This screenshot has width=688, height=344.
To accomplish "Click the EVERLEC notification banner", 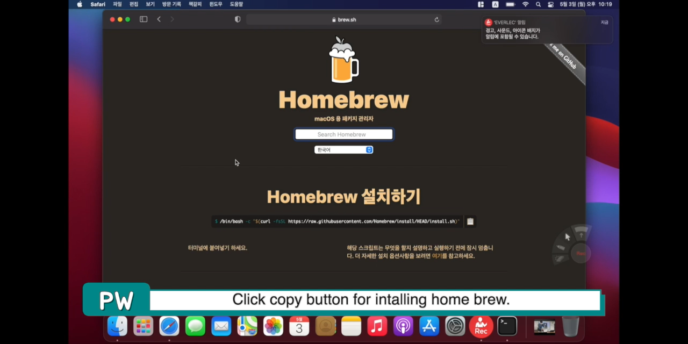I will 547,30.
